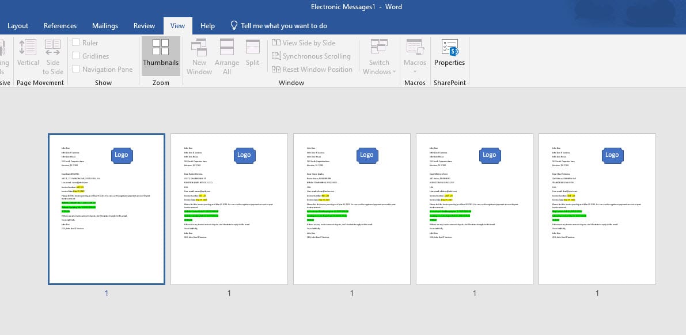The image size is (686, 335).
Task: Open the Switch Windows dropdown
Action: coord(379,57)
